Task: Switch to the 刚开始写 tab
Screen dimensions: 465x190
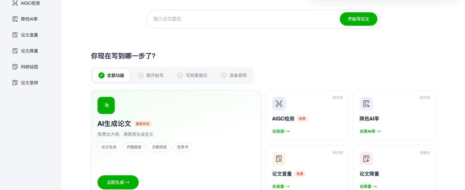Action: (151, 75)
